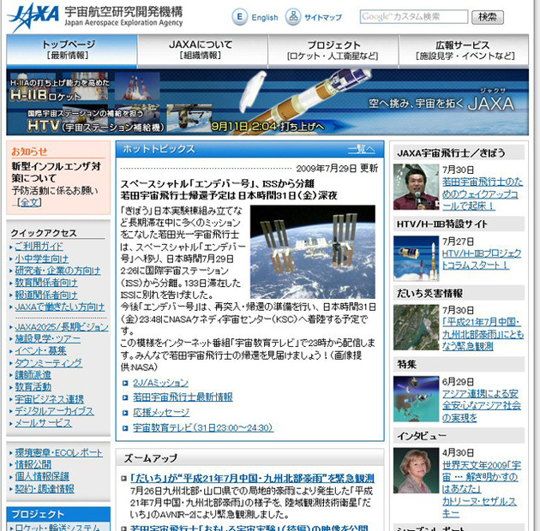Image resolution: width=540 pixels, height=531 pixels.
Task: Open the アジア連携による安全安心なアジア社会 link
Action: pos(482,406)
